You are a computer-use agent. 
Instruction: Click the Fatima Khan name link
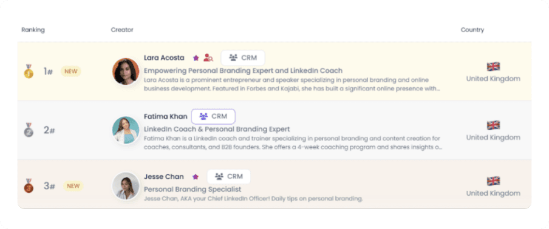click(166, 116)
